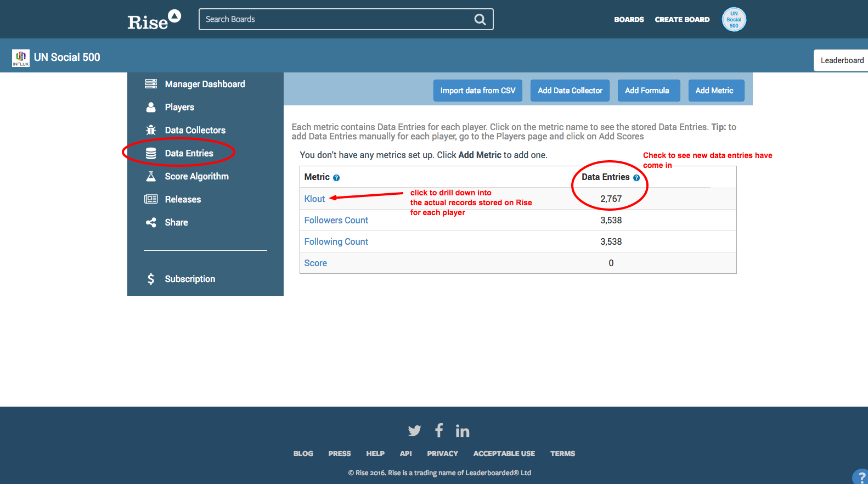868x484 pixels.
Task: Click the Share icon in sidebar
Action: (x=151, y=222)
